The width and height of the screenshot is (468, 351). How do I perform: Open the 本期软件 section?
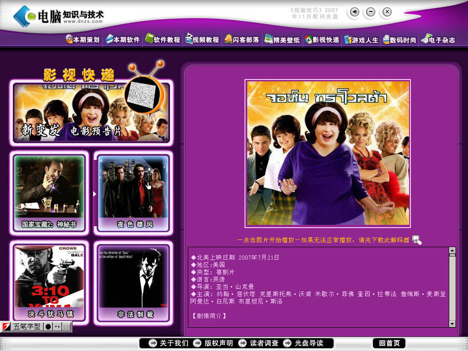click(x=122, y=39)
